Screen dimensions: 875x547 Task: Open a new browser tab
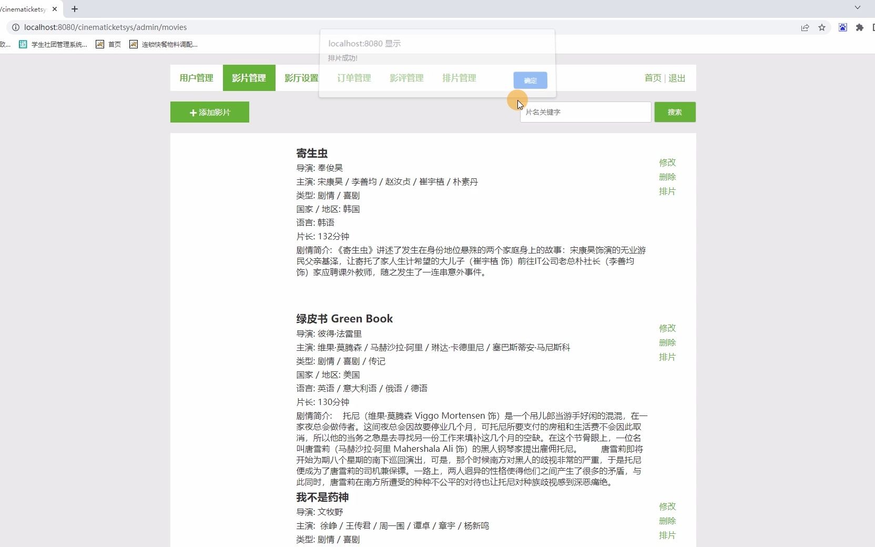point(75,9)
